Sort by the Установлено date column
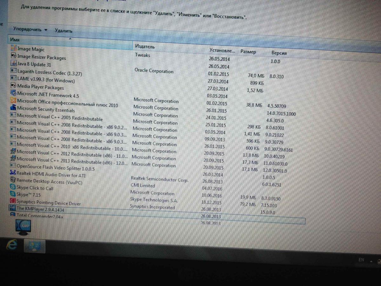The image size is (381, 286). click(x=223, y=51)
